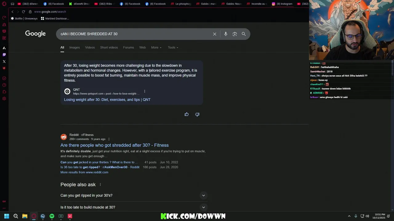Image resolution: width=394 pixels, height=221 pixels.
Task: Open the More search filters dropdown
Action: pyautogui.click(x=156, y=48)
